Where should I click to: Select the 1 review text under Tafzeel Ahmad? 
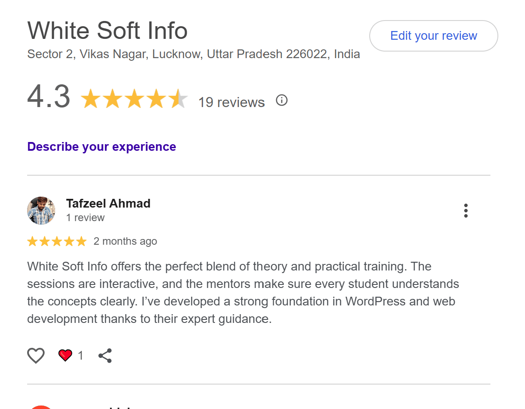click(x=85, y=218)
